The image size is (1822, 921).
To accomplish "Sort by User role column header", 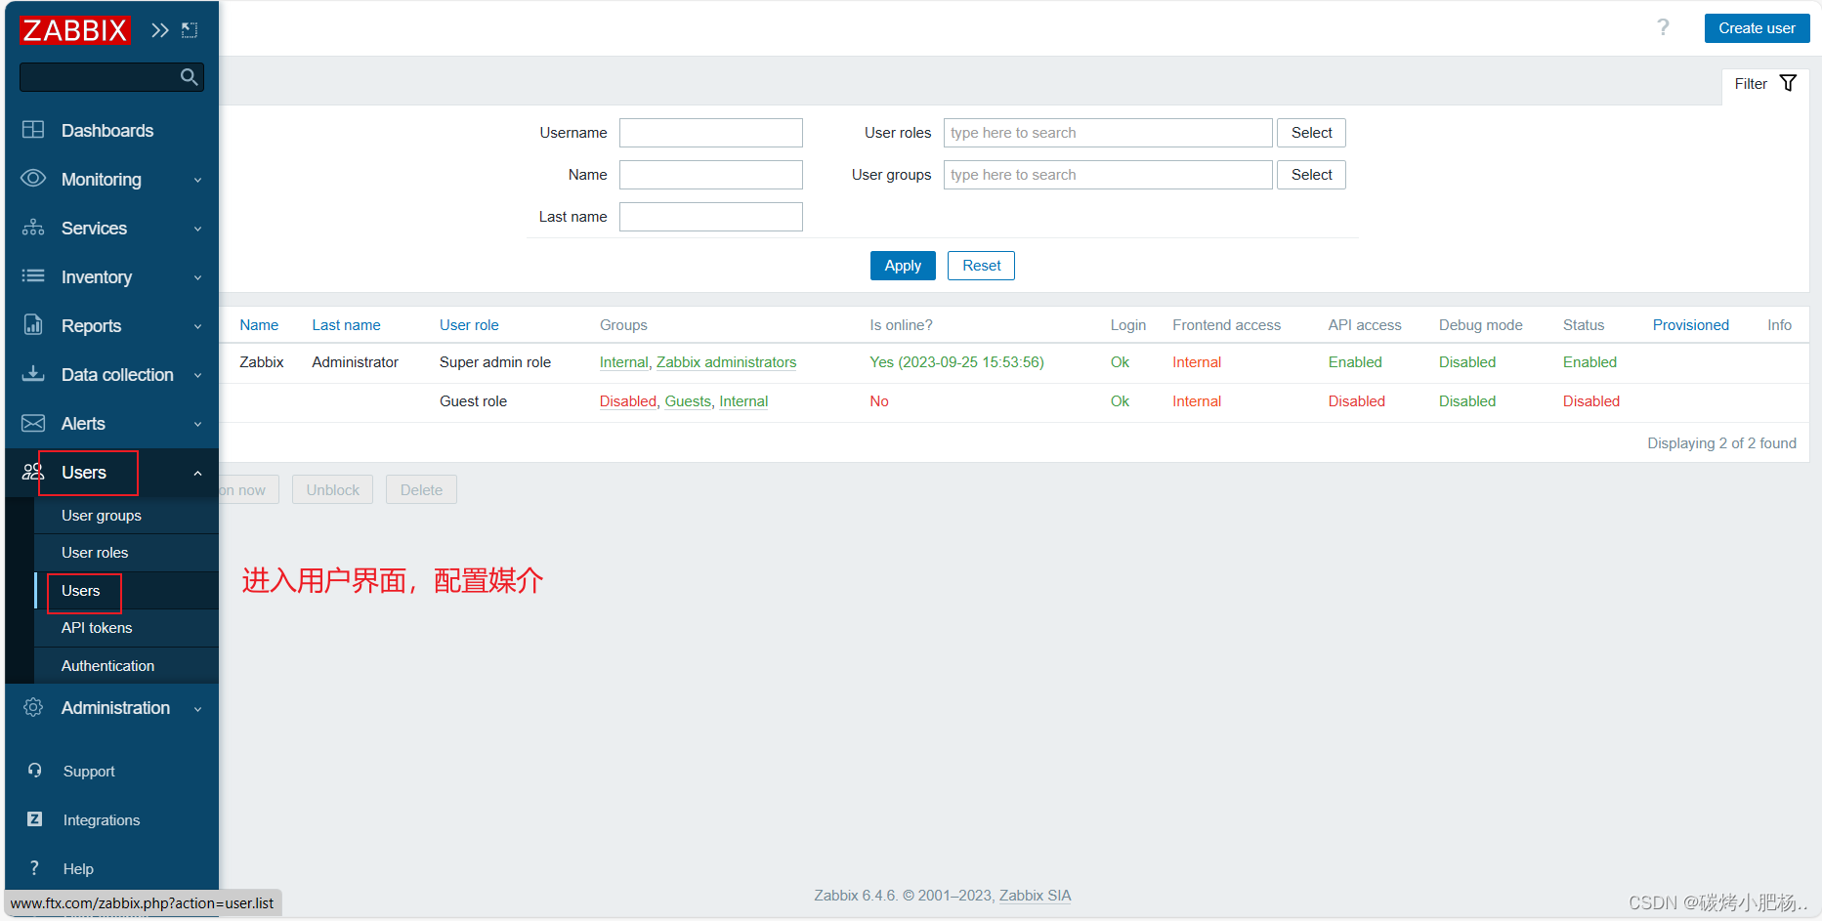I will tap(469, 325).
